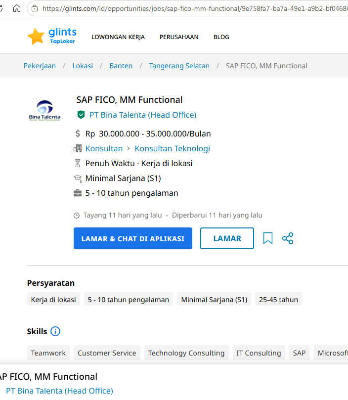348x400 pixels.
Task: Click LAMAR & CHAT DI APLIKASI button
Action: [133, 238]
